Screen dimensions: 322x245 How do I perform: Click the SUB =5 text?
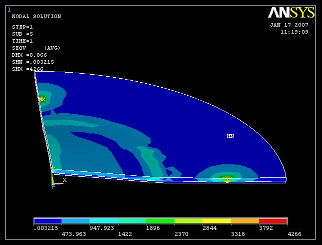[x=22, y=34]
